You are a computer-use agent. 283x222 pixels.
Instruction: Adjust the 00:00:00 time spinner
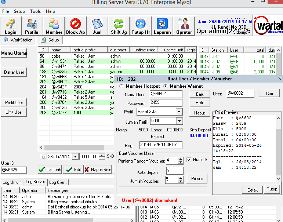(x=102, y=156)
